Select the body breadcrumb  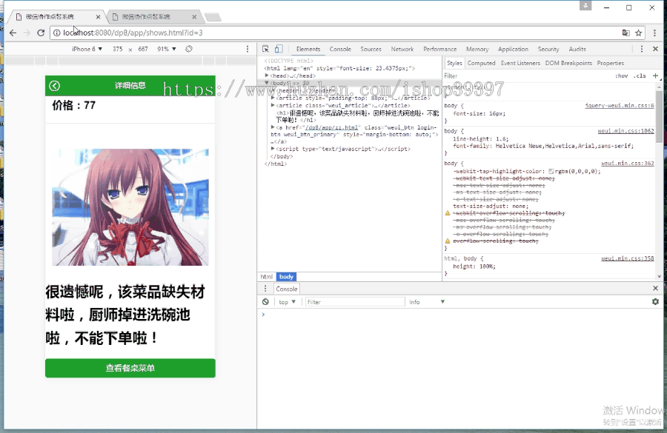[x=286, y=277]
